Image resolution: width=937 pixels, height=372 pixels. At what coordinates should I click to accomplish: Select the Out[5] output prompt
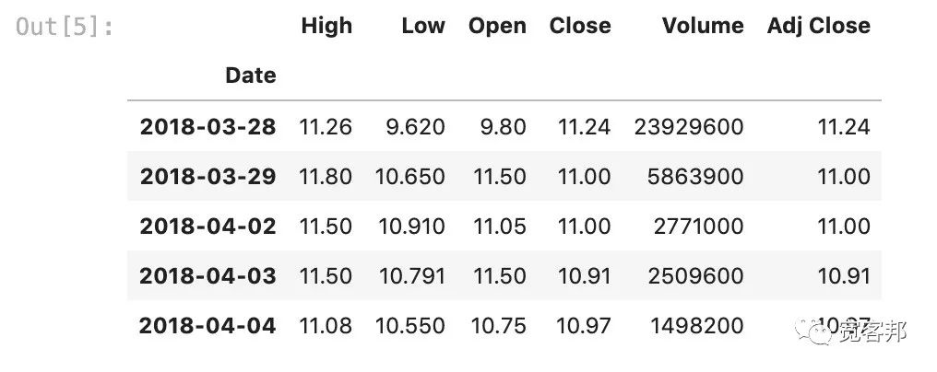point(65,28)
